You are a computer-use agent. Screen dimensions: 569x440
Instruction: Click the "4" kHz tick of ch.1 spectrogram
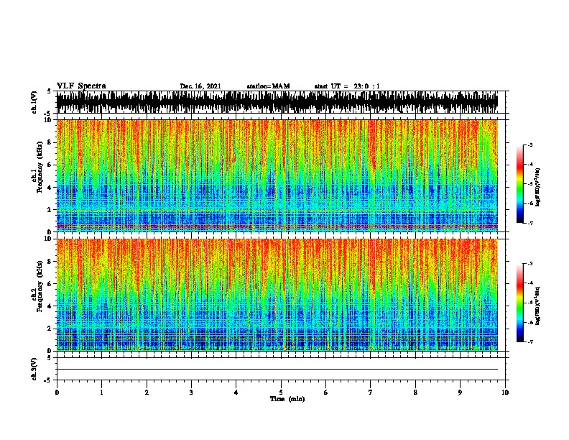[50, 188]
